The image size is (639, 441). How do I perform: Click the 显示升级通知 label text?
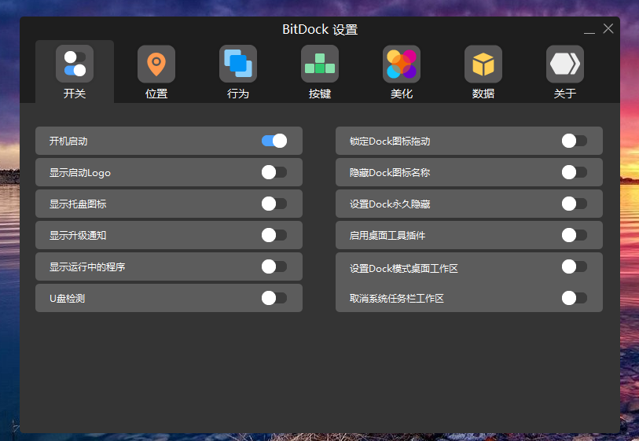coord(78,235)
